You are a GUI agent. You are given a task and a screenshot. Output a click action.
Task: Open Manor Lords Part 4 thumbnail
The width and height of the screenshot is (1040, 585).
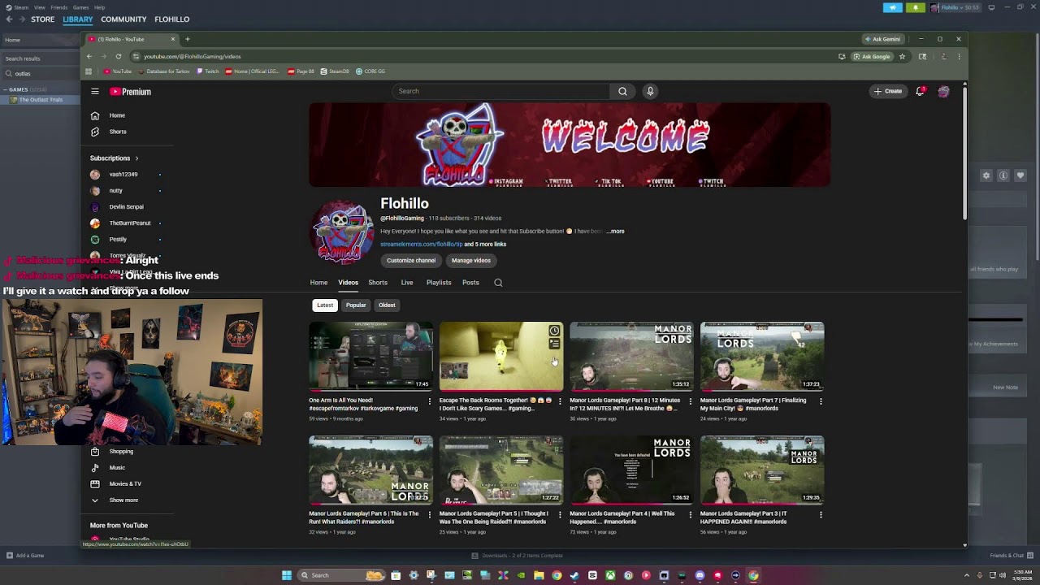(x=631, y=470)
